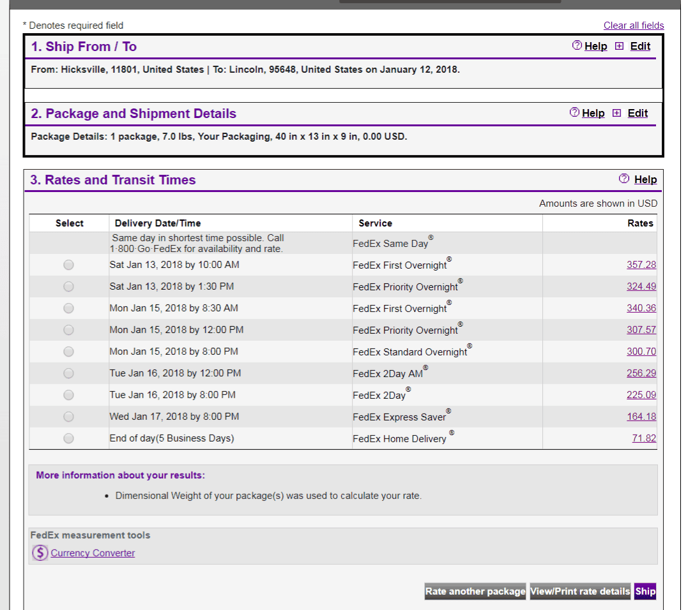Click the help question icon in Rates and Transit Times
695x610 pixels.
point(624,179)
